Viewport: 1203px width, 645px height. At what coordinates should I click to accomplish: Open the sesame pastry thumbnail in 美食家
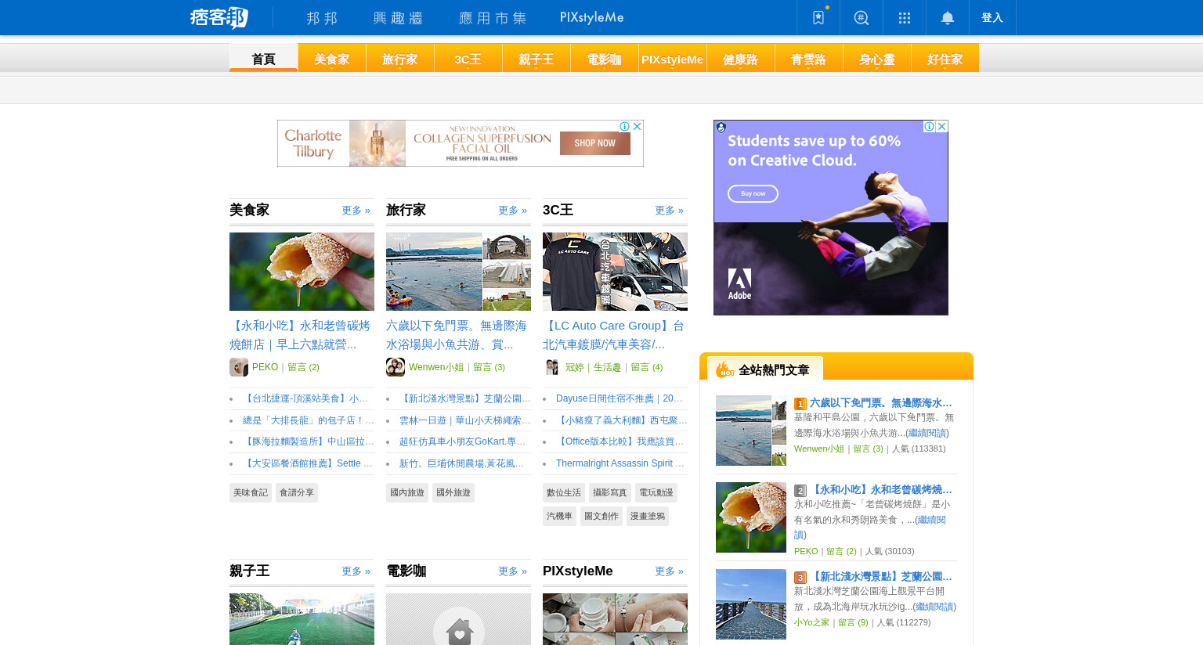tap(302, 272)
